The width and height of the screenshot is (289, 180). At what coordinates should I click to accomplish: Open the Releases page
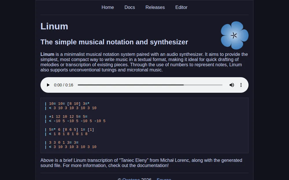pos(155,7)
